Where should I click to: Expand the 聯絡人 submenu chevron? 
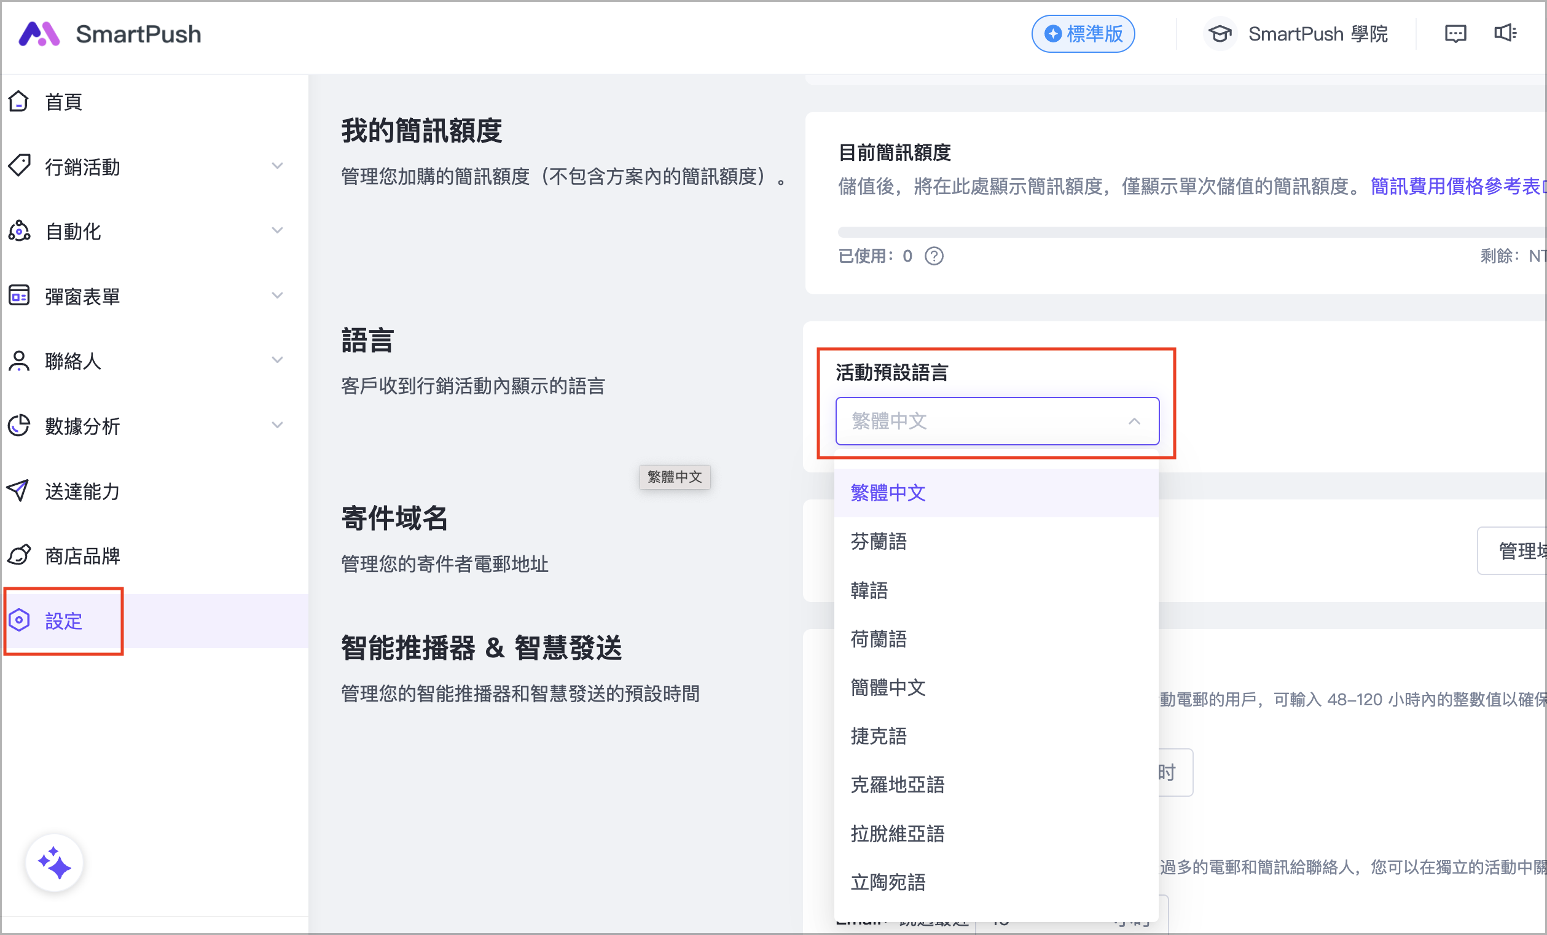[277, 360]
